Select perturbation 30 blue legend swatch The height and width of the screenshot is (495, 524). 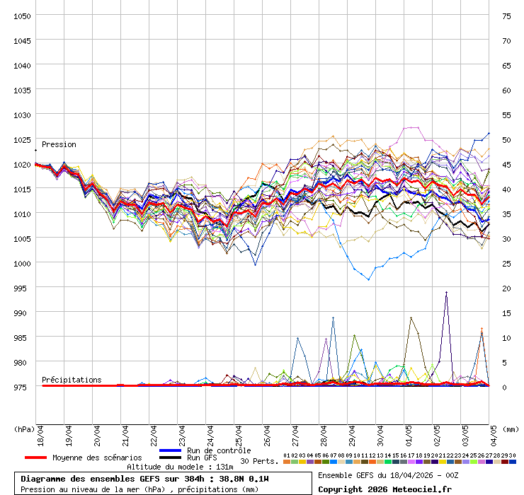(512, 461)
